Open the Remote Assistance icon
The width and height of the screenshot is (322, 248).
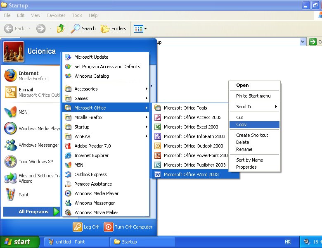[68, 184]
